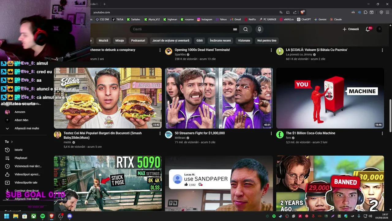Open Discord from the taskbar
The image size is (392, 221).
[70, 216]
